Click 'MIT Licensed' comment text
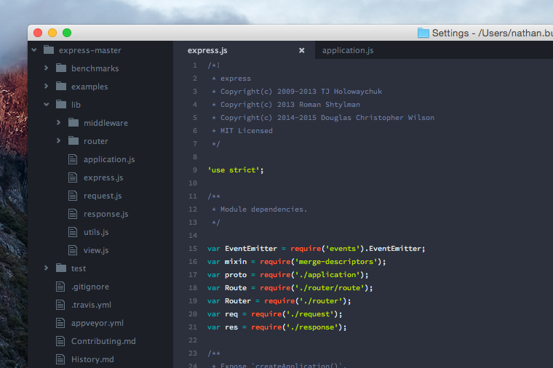Viewport: 553px width, 368px height. coord(247,131)
